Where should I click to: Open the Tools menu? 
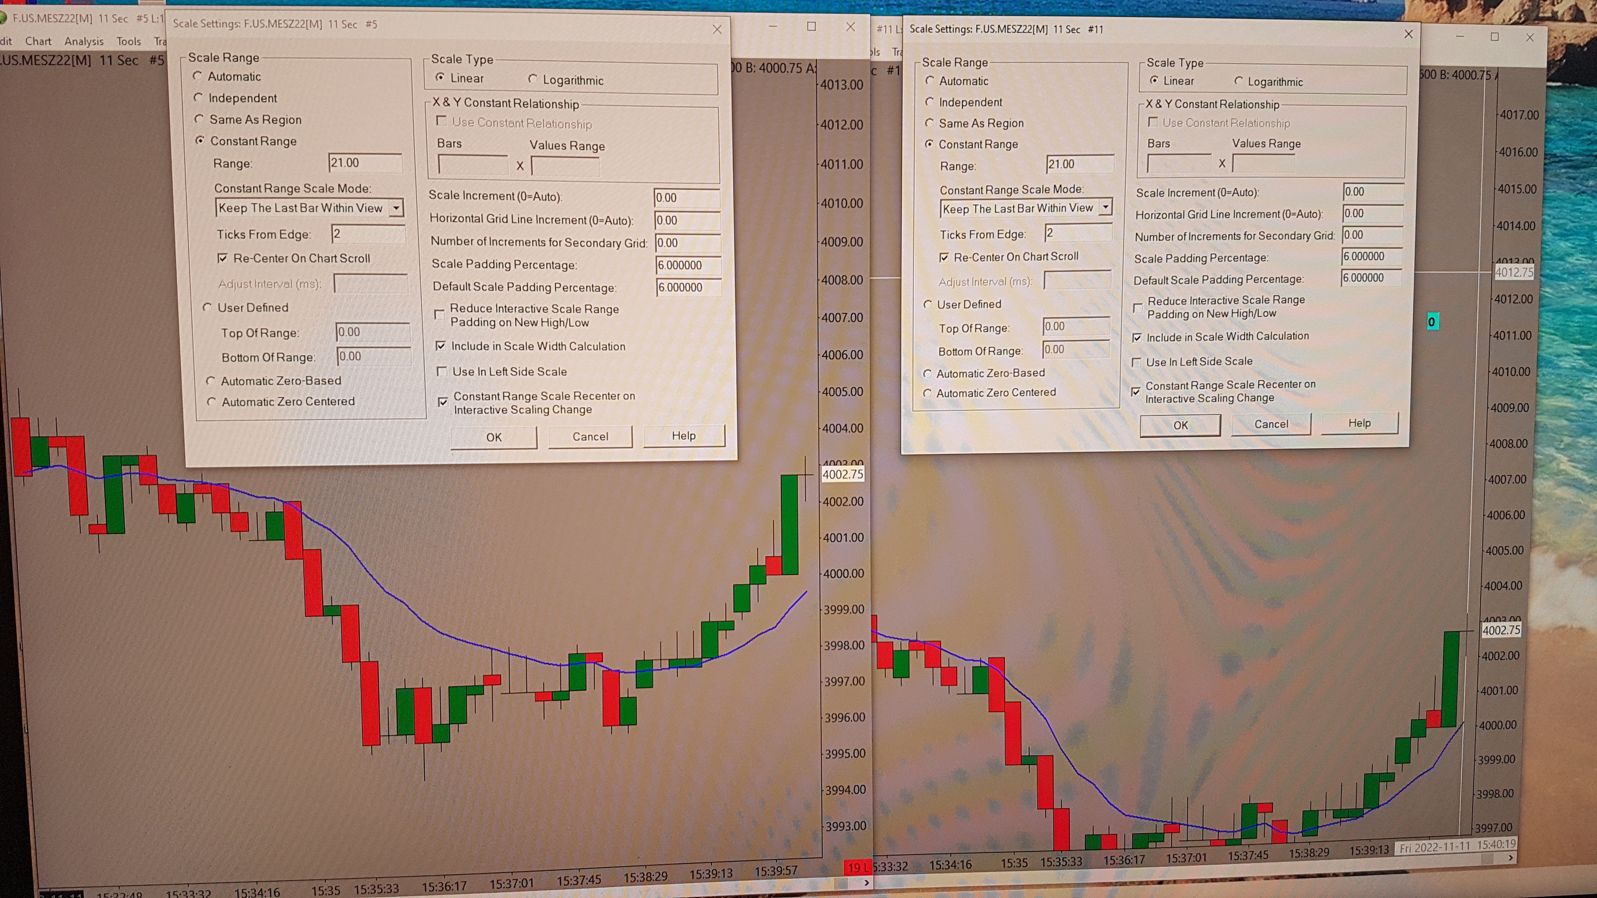coord(128,41)
